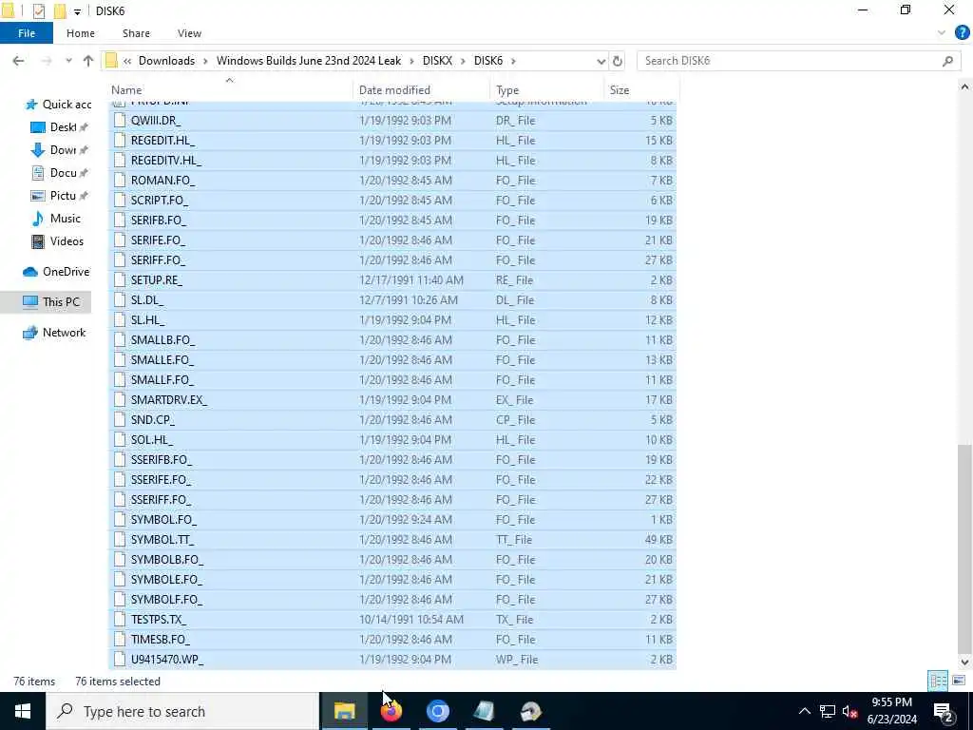Select the SND.CP_ file icon
Screen dimensions: 973x730
coord(120,419)
